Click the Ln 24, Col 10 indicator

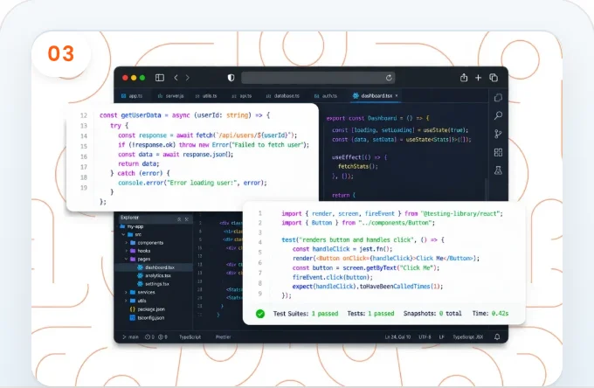(397, 336)
